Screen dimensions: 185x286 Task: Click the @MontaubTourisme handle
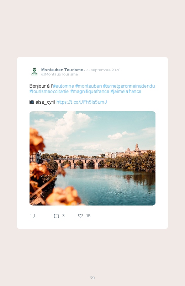click(x=59, y=74)
